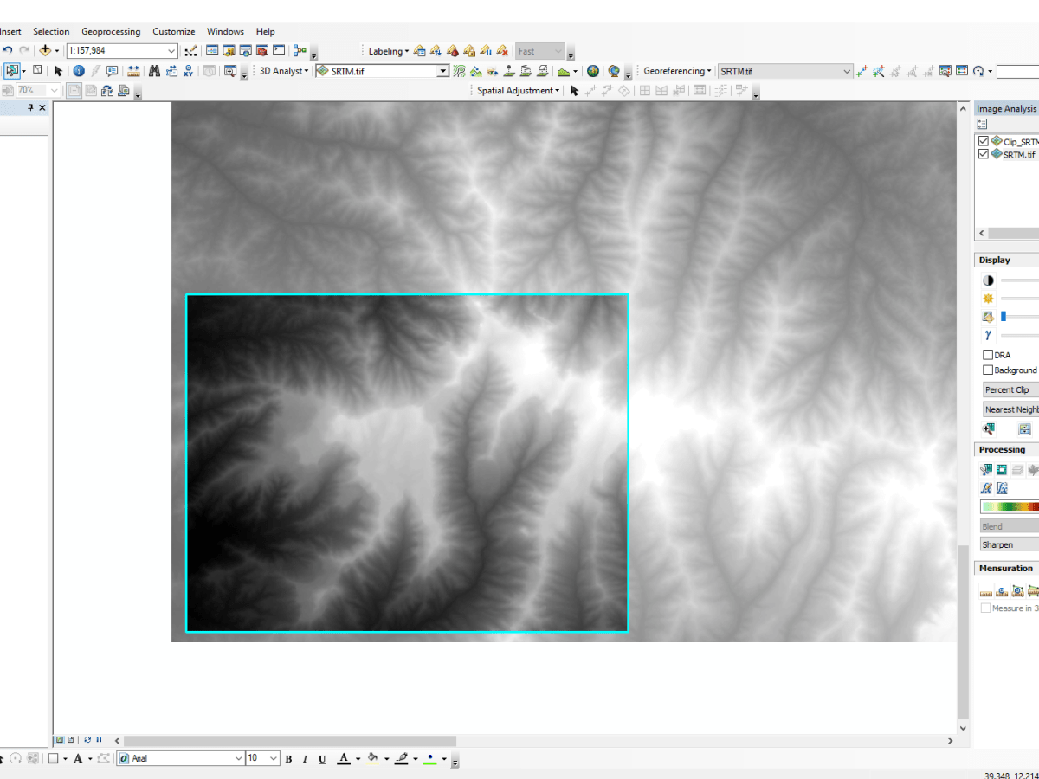This screenshot has width=1039, height=779.
Task: Activate the Go To XY tool
Action: coord(189,71)
